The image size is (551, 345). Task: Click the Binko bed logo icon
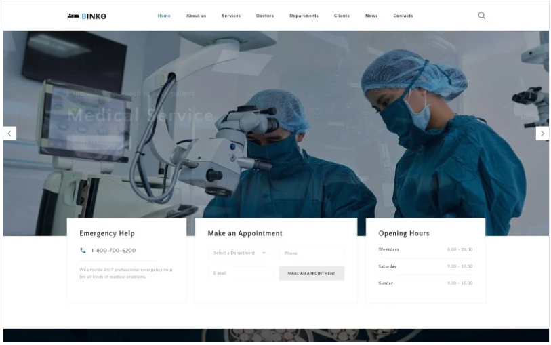73,16
